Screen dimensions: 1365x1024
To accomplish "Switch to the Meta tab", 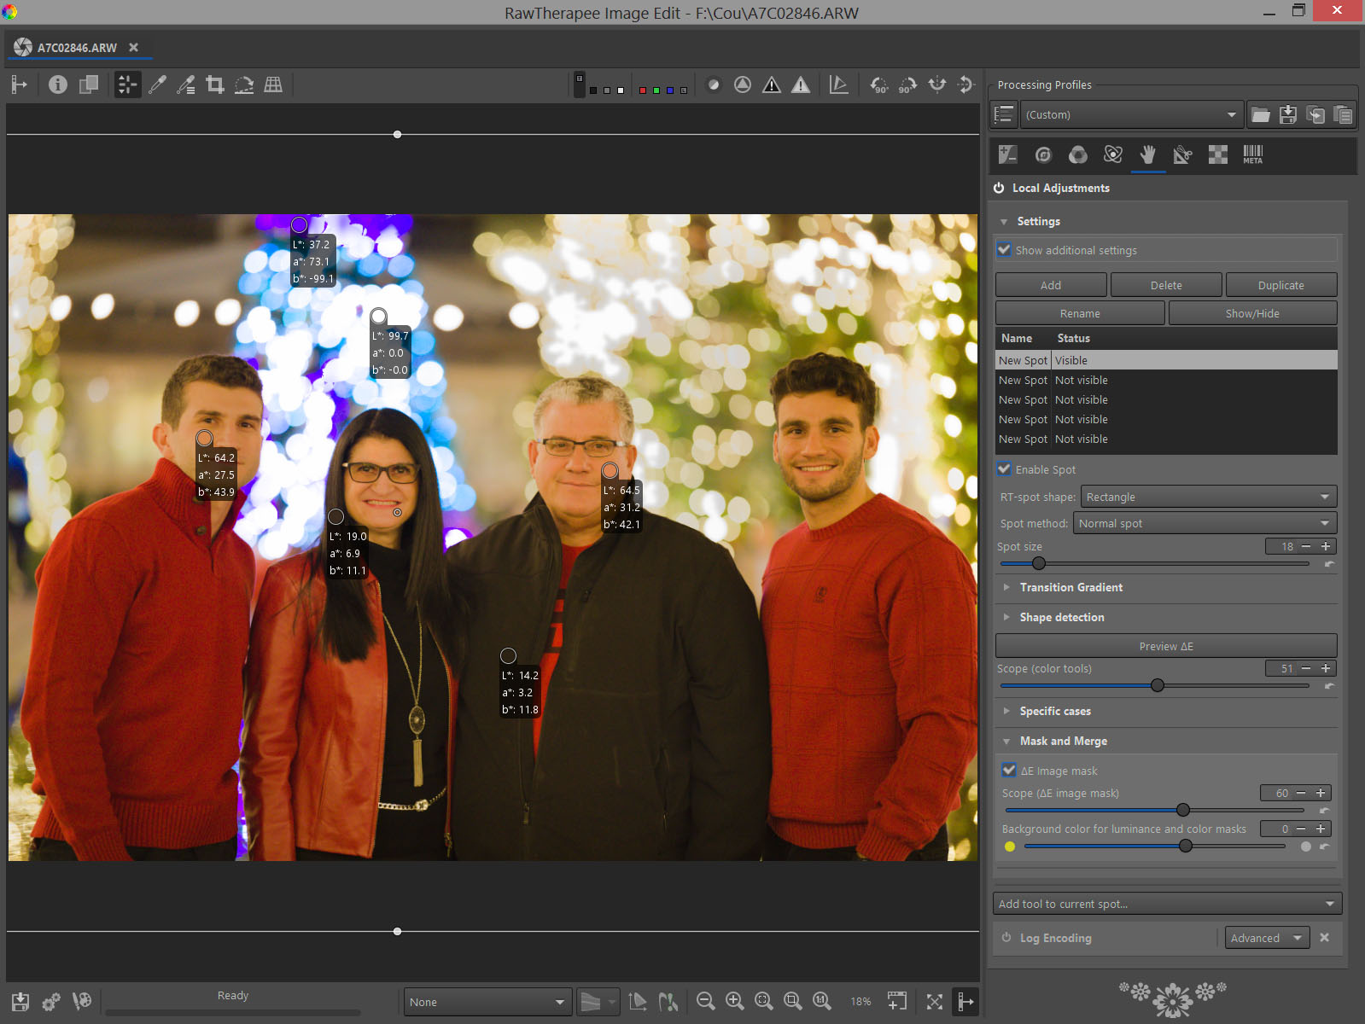I will [1252, 154].
